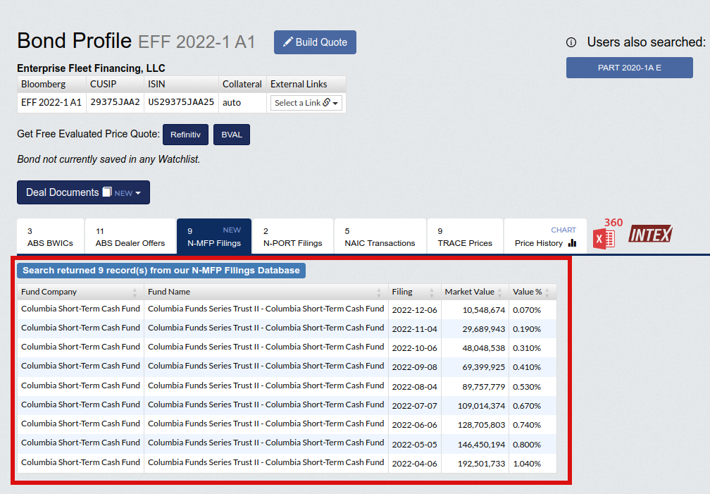Select the N-PORT Filings tab
Screen dimensions: 710x494
tap(292, 236)
